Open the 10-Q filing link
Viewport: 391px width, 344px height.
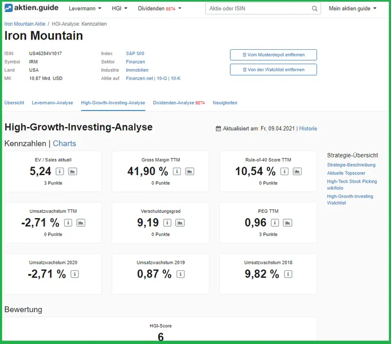[x=162, y=78]
